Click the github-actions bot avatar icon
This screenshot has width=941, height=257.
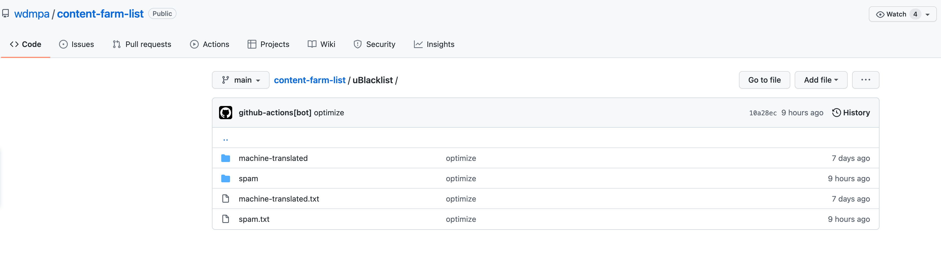(x=225, y=113)
